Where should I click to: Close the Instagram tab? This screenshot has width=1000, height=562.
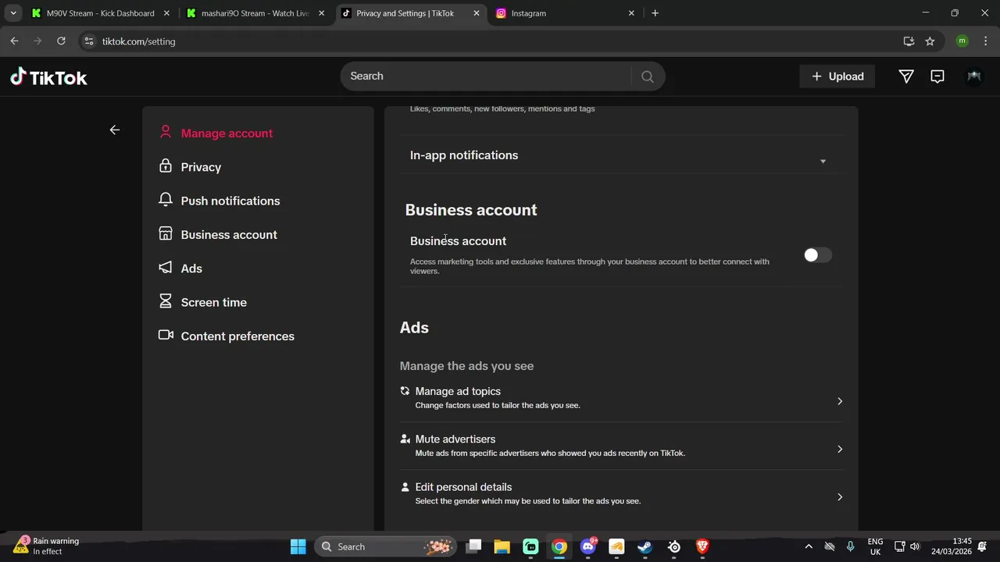click(631, 13)
